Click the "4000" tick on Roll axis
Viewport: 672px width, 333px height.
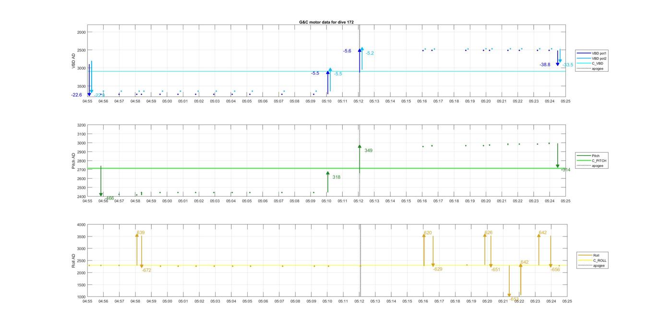[x=81, y=224]
